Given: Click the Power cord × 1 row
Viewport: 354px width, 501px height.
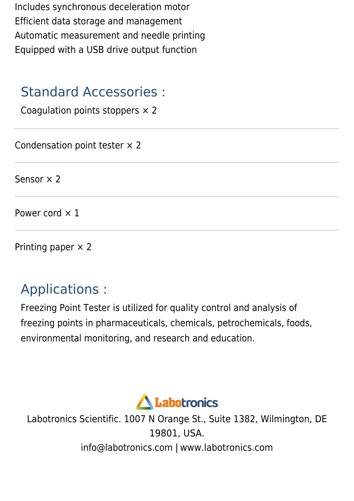Looking at the screenshot, I should pos(177,213).
